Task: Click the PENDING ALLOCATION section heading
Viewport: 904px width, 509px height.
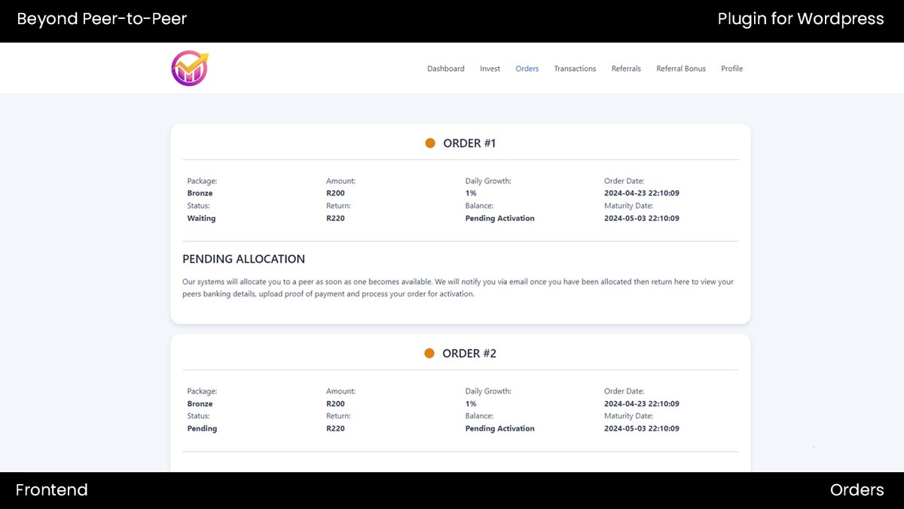Action: point(243,259)
